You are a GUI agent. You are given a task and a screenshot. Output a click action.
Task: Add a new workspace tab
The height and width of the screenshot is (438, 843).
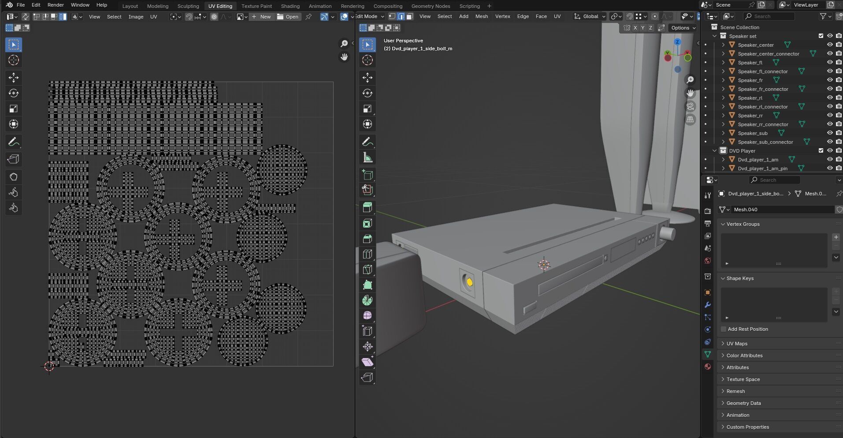[x=489, y=6]
